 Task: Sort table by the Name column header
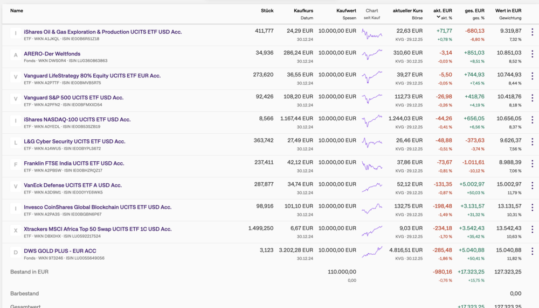click(x=17, y=11)
